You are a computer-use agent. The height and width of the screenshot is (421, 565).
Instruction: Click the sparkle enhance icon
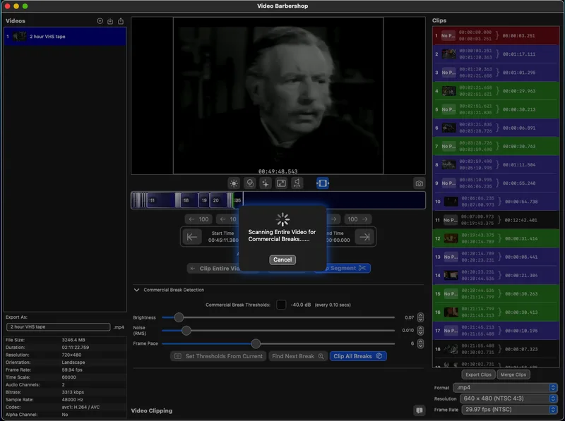click(265, 183)
